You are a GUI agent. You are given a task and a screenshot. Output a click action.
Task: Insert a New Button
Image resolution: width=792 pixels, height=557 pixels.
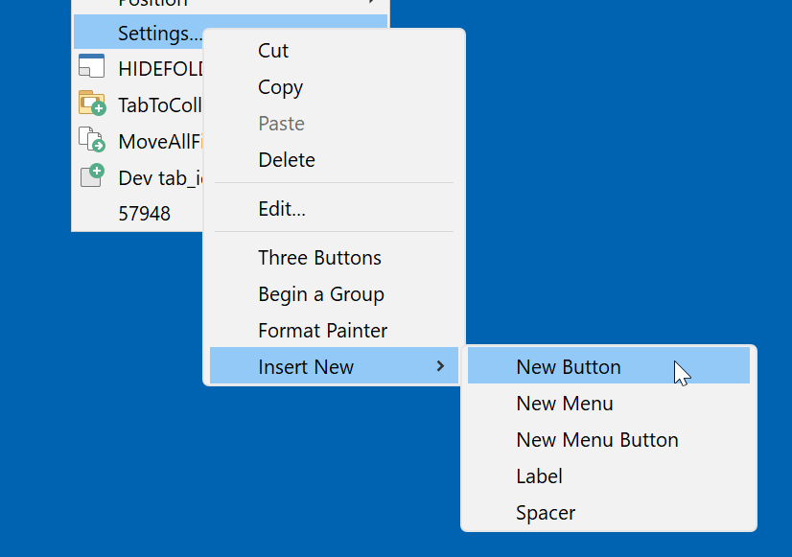(568, 367)
